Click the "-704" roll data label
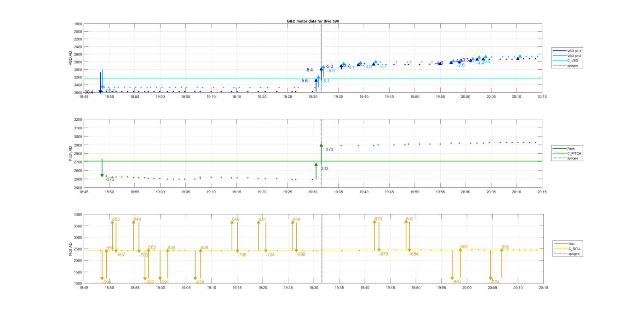The image size is (644, 318). [270, 255]
